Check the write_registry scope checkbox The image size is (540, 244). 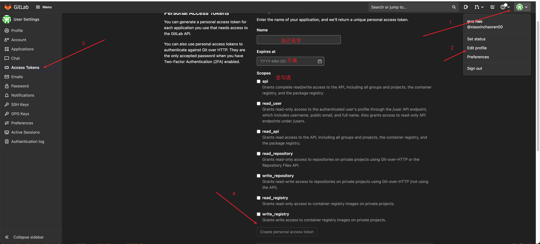[x=259, y=214]
